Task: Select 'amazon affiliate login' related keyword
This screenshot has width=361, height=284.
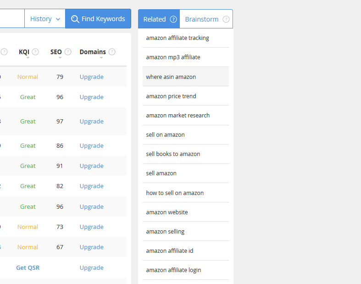Action: coord(186,270)
